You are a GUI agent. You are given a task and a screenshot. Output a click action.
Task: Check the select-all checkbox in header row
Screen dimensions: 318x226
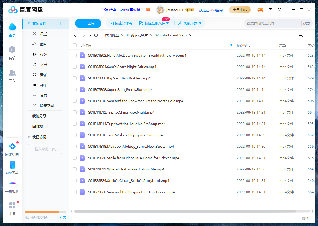pyautogui.click(x=75, y=45)
